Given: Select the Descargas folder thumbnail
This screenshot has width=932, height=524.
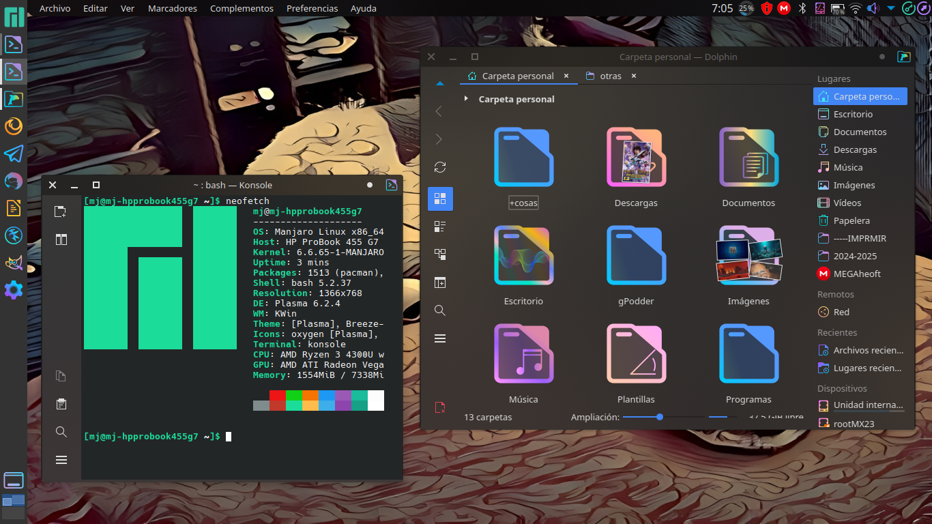Looking at the screenshot, I should click(636, 157).
